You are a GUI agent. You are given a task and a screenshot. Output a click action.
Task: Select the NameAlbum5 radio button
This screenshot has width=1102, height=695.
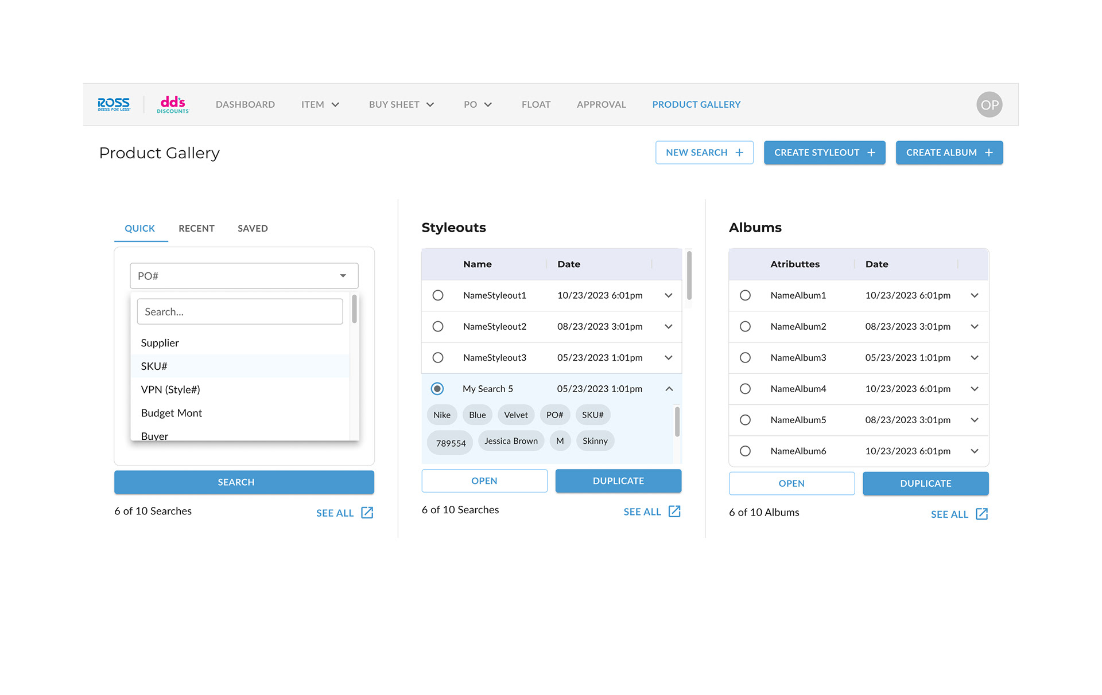click(x=745, y=420)
